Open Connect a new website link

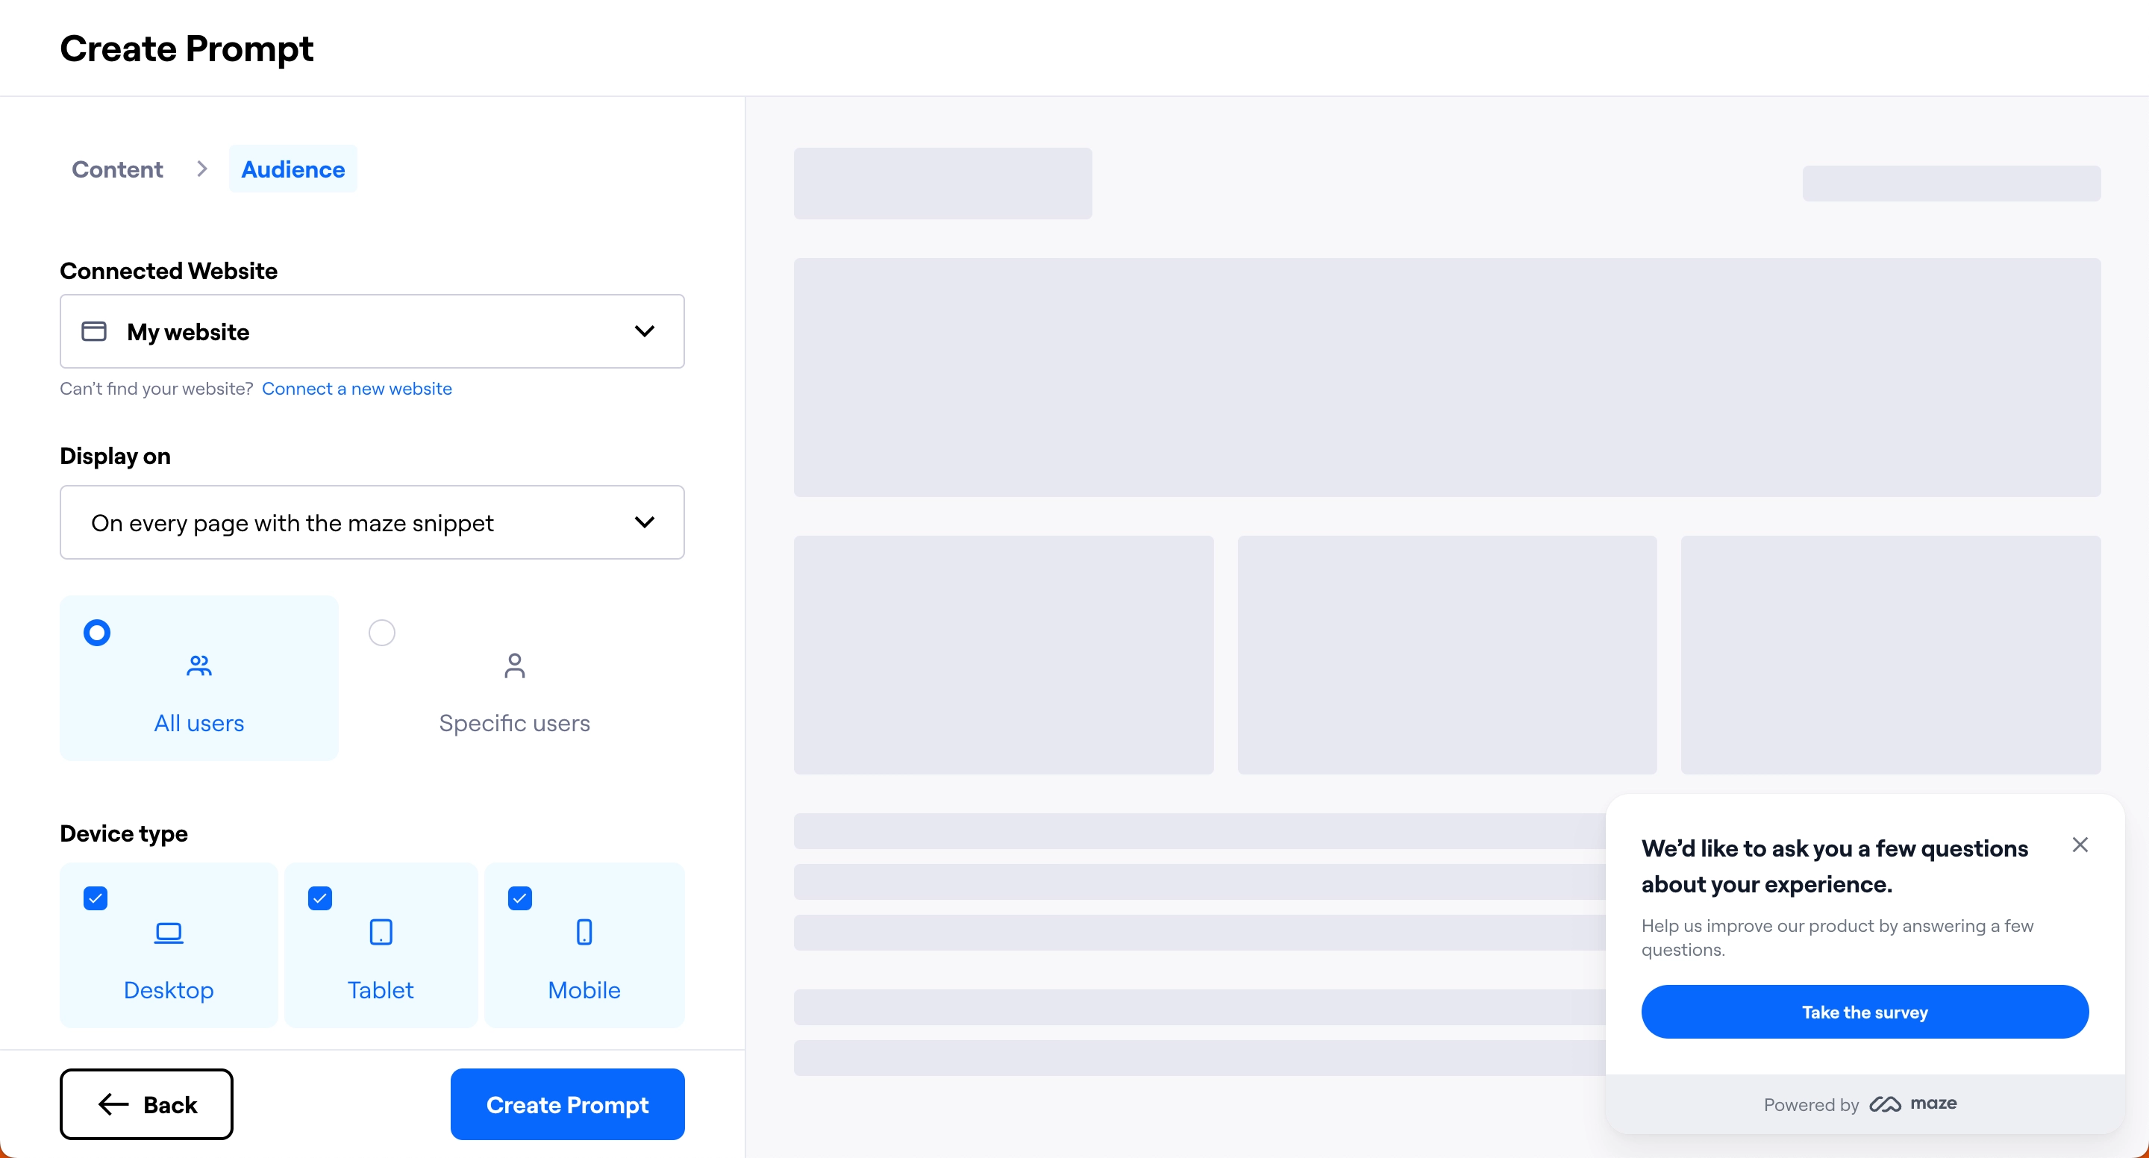click(x=357, y=388)
